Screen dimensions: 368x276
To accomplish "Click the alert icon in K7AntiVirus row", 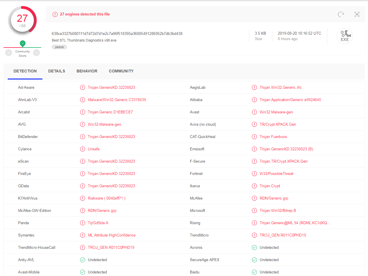I will click(x=83, y=198).
